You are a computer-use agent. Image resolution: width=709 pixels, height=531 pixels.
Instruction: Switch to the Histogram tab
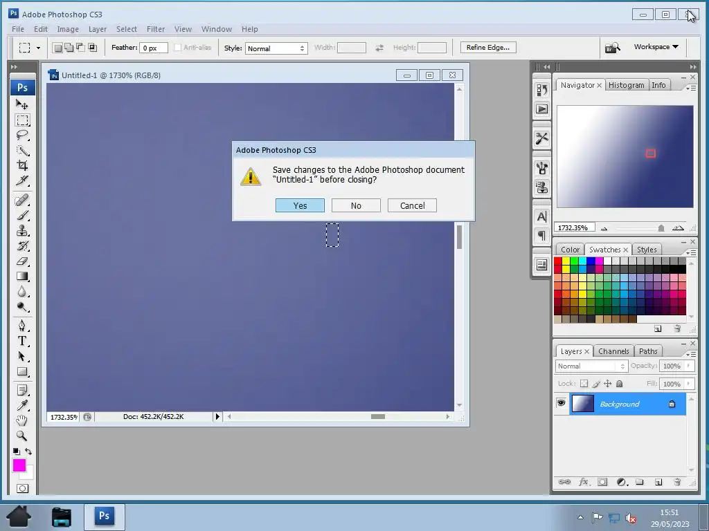(626, 85)
